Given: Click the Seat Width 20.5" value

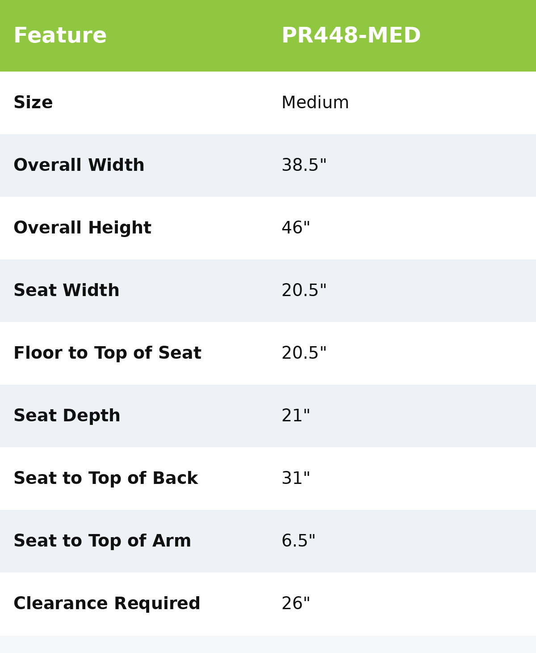Looking at the screenshot, I should (x=304, y=291).
